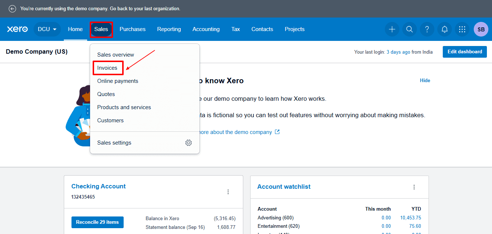Screen dimensions: 492x234
Task: Switch to the Purchases section
Action: (x=132, y=29)
